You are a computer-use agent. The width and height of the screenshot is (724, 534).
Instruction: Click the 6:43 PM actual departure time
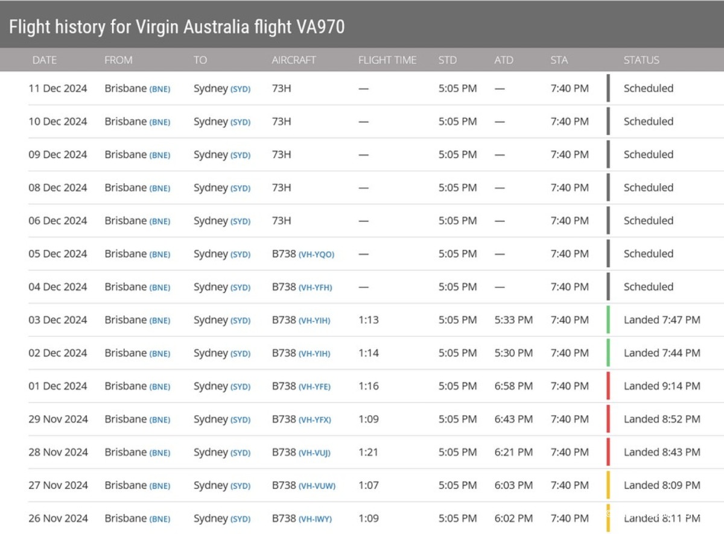[513, 419]
